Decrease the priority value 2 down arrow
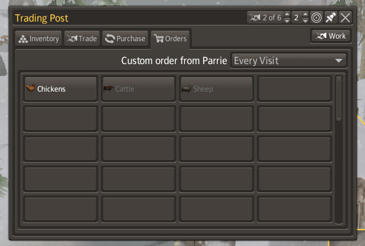 [305, 20]
